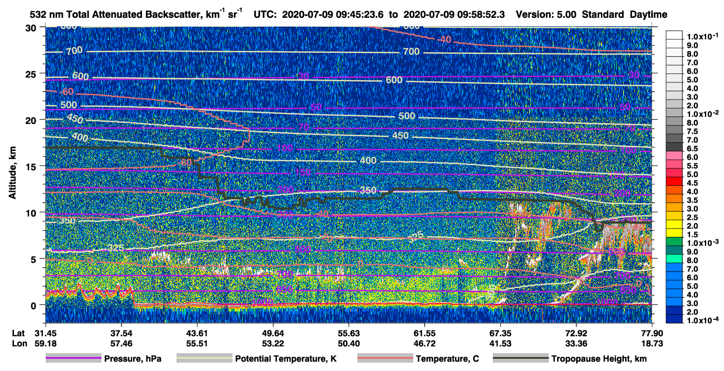
Task: Click the Potential Temperature legend line sample
Action: point(204,359)
